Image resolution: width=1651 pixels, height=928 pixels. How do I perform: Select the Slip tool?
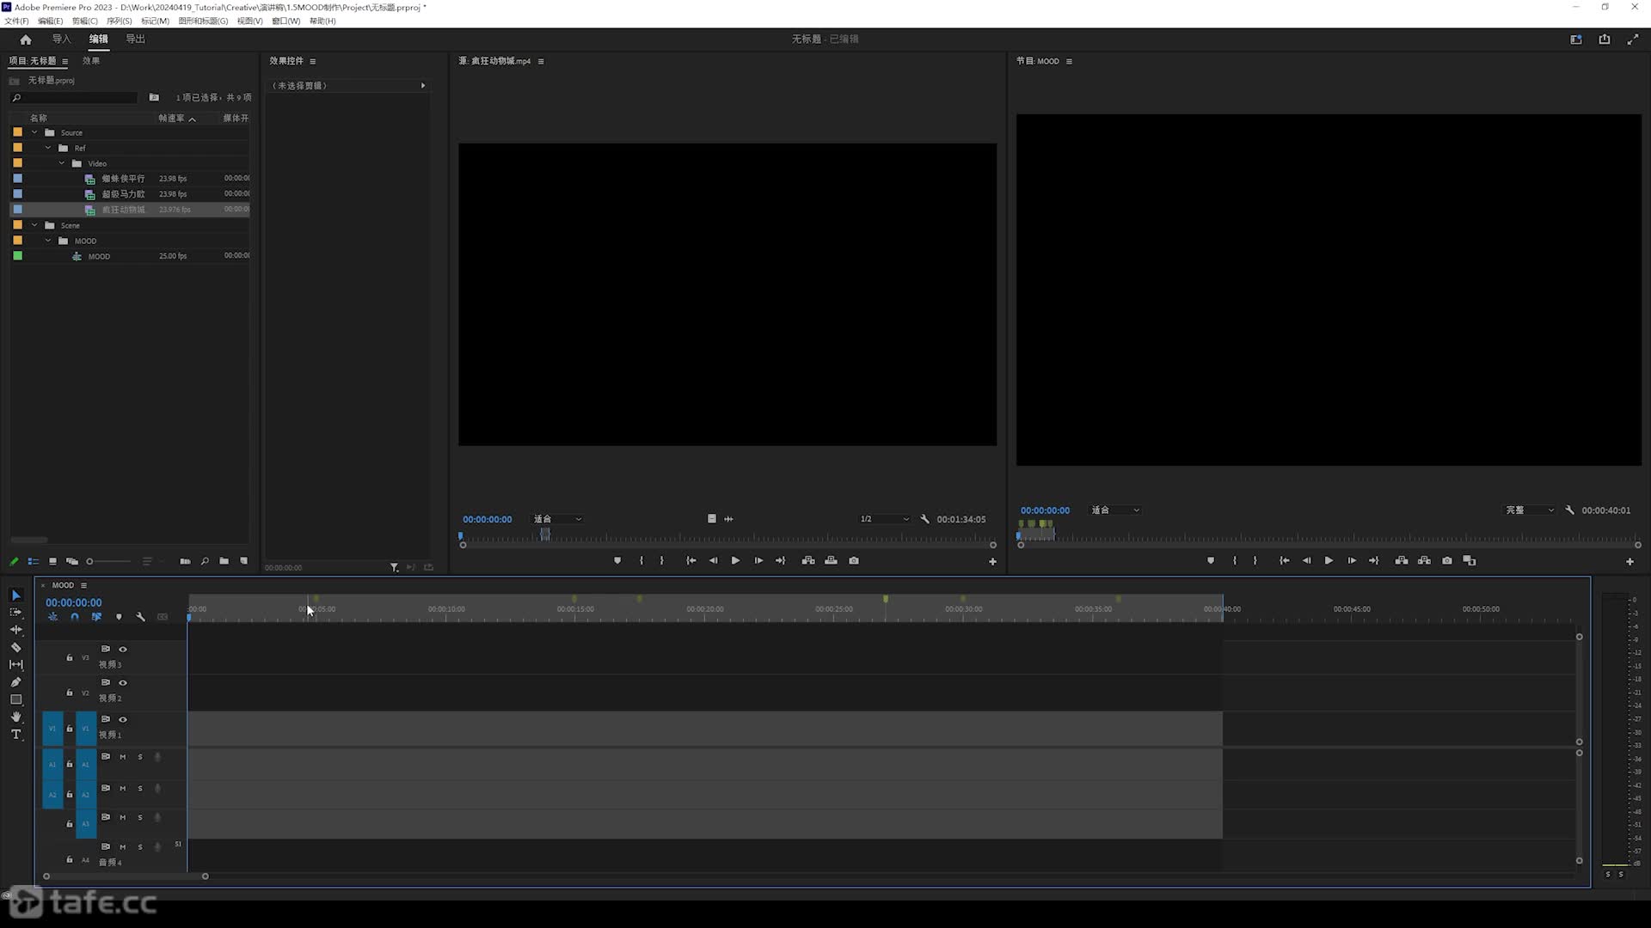[x=15, y=664]
